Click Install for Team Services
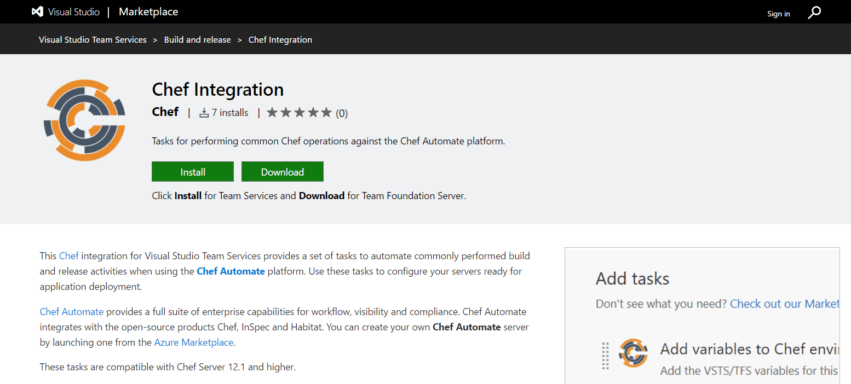 point(192,171)
